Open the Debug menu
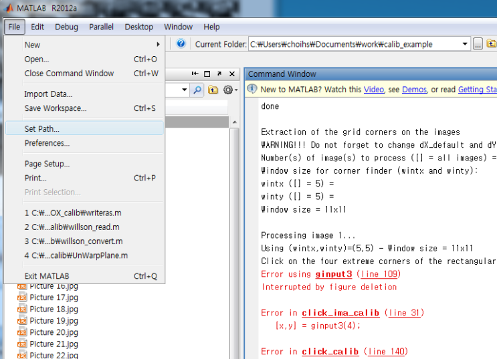The height and width of the screenshot is (359, 497). pyautogui.click(x=66, y=27)
